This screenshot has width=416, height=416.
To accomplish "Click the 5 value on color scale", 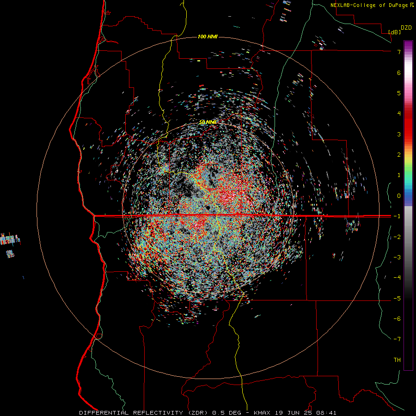I will pyautogui.click(x=399, y=93).
